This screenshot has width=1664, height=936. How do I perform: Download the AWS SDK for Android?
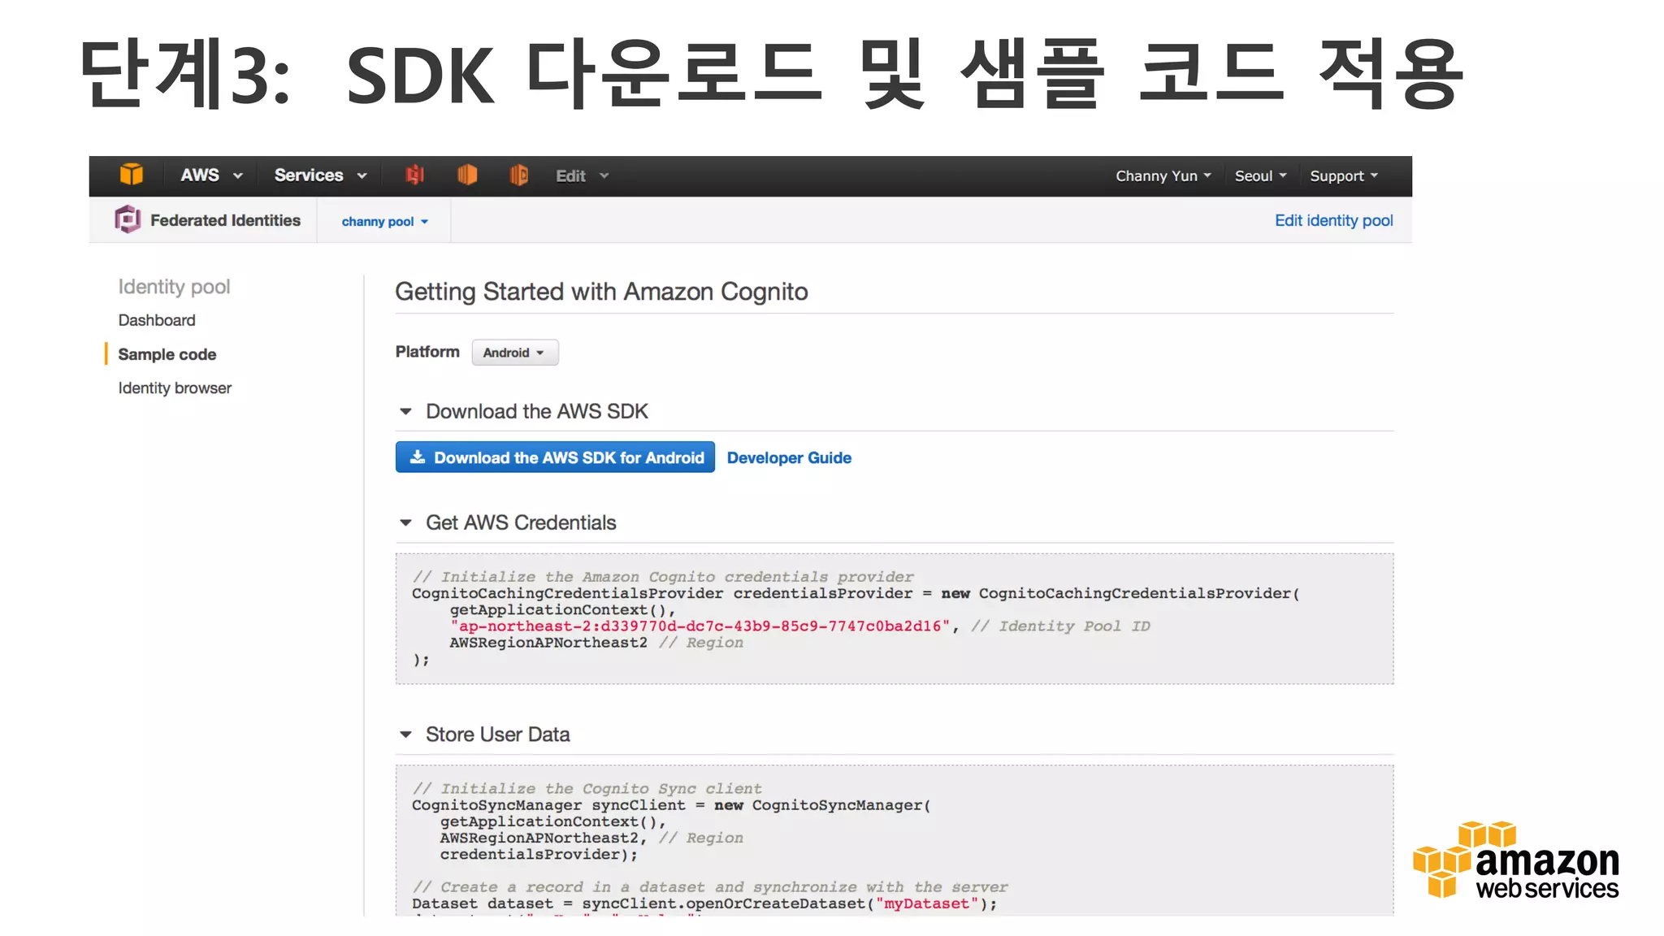point(555,457)
